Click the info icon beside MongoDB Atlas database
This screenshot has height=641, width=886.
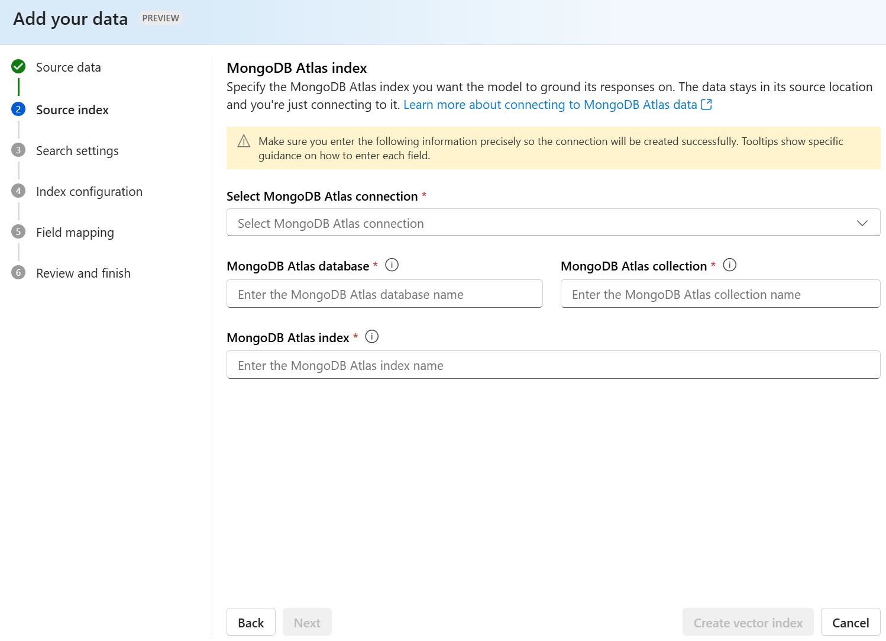392,265
